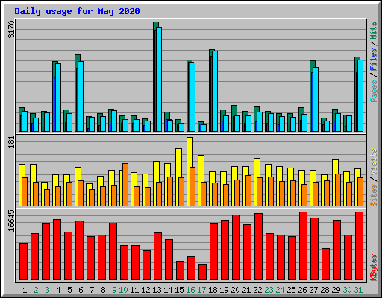The width and height of the screenshot is (382, 298).
Task: Select green day label 31 on x-axis
Action: [x=358, y=290]
